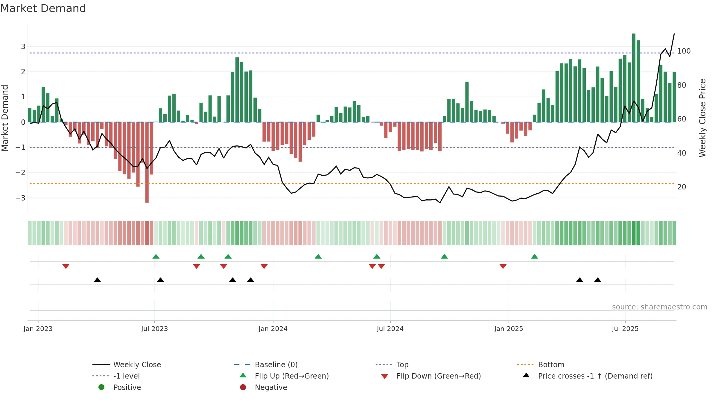Click the second green Flip Up triangle, after Jul 2023
Image resolution: width=718 pixels, height=404 pixels.
201,256
